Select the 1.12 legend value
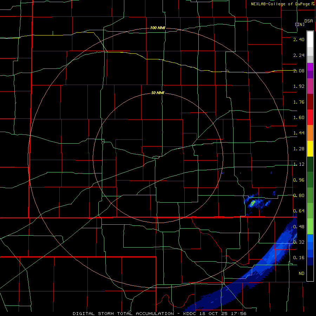This screenshot has width=316, height=316. pyautogui.click(x=299, y=164)
